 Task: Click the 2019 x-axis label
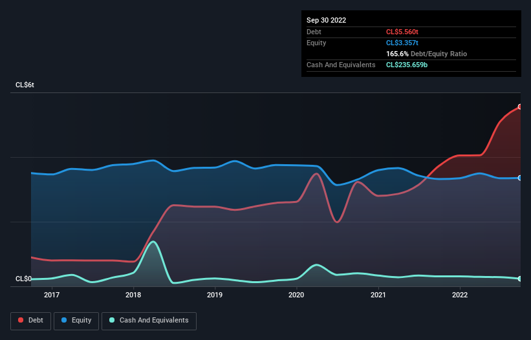[215, 295]
